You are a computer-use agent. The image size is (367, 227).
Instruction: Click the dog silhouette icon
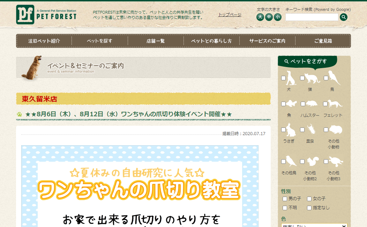pos(291,78)
